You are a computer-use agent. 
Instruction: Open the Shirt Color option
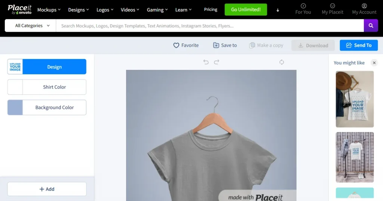47,87
